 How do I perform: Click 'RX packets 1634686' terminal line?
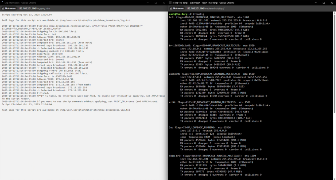pos(212,86)
